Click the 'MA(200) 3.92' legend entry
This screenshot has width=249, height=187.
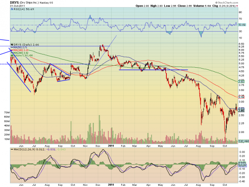pyautogui.click(x=21, y=53)
